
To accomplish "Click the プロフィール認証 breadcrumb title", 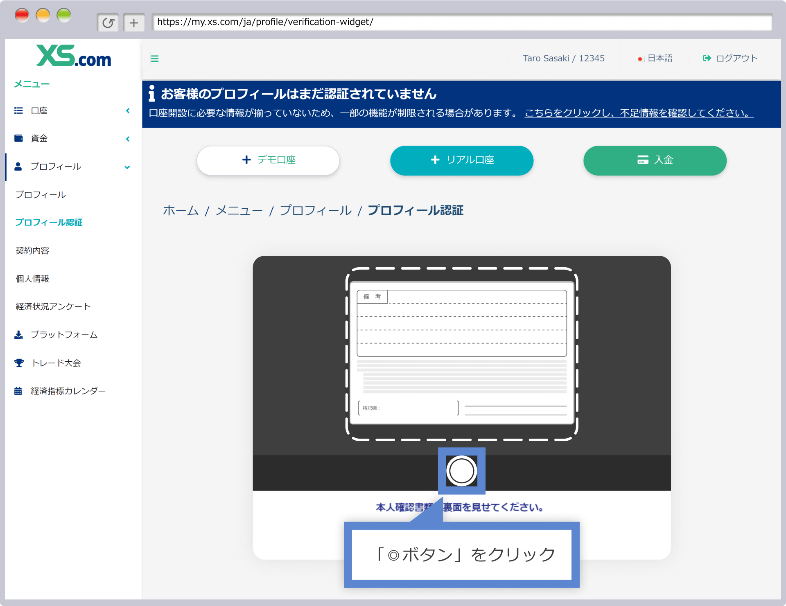I will (416, 210).
